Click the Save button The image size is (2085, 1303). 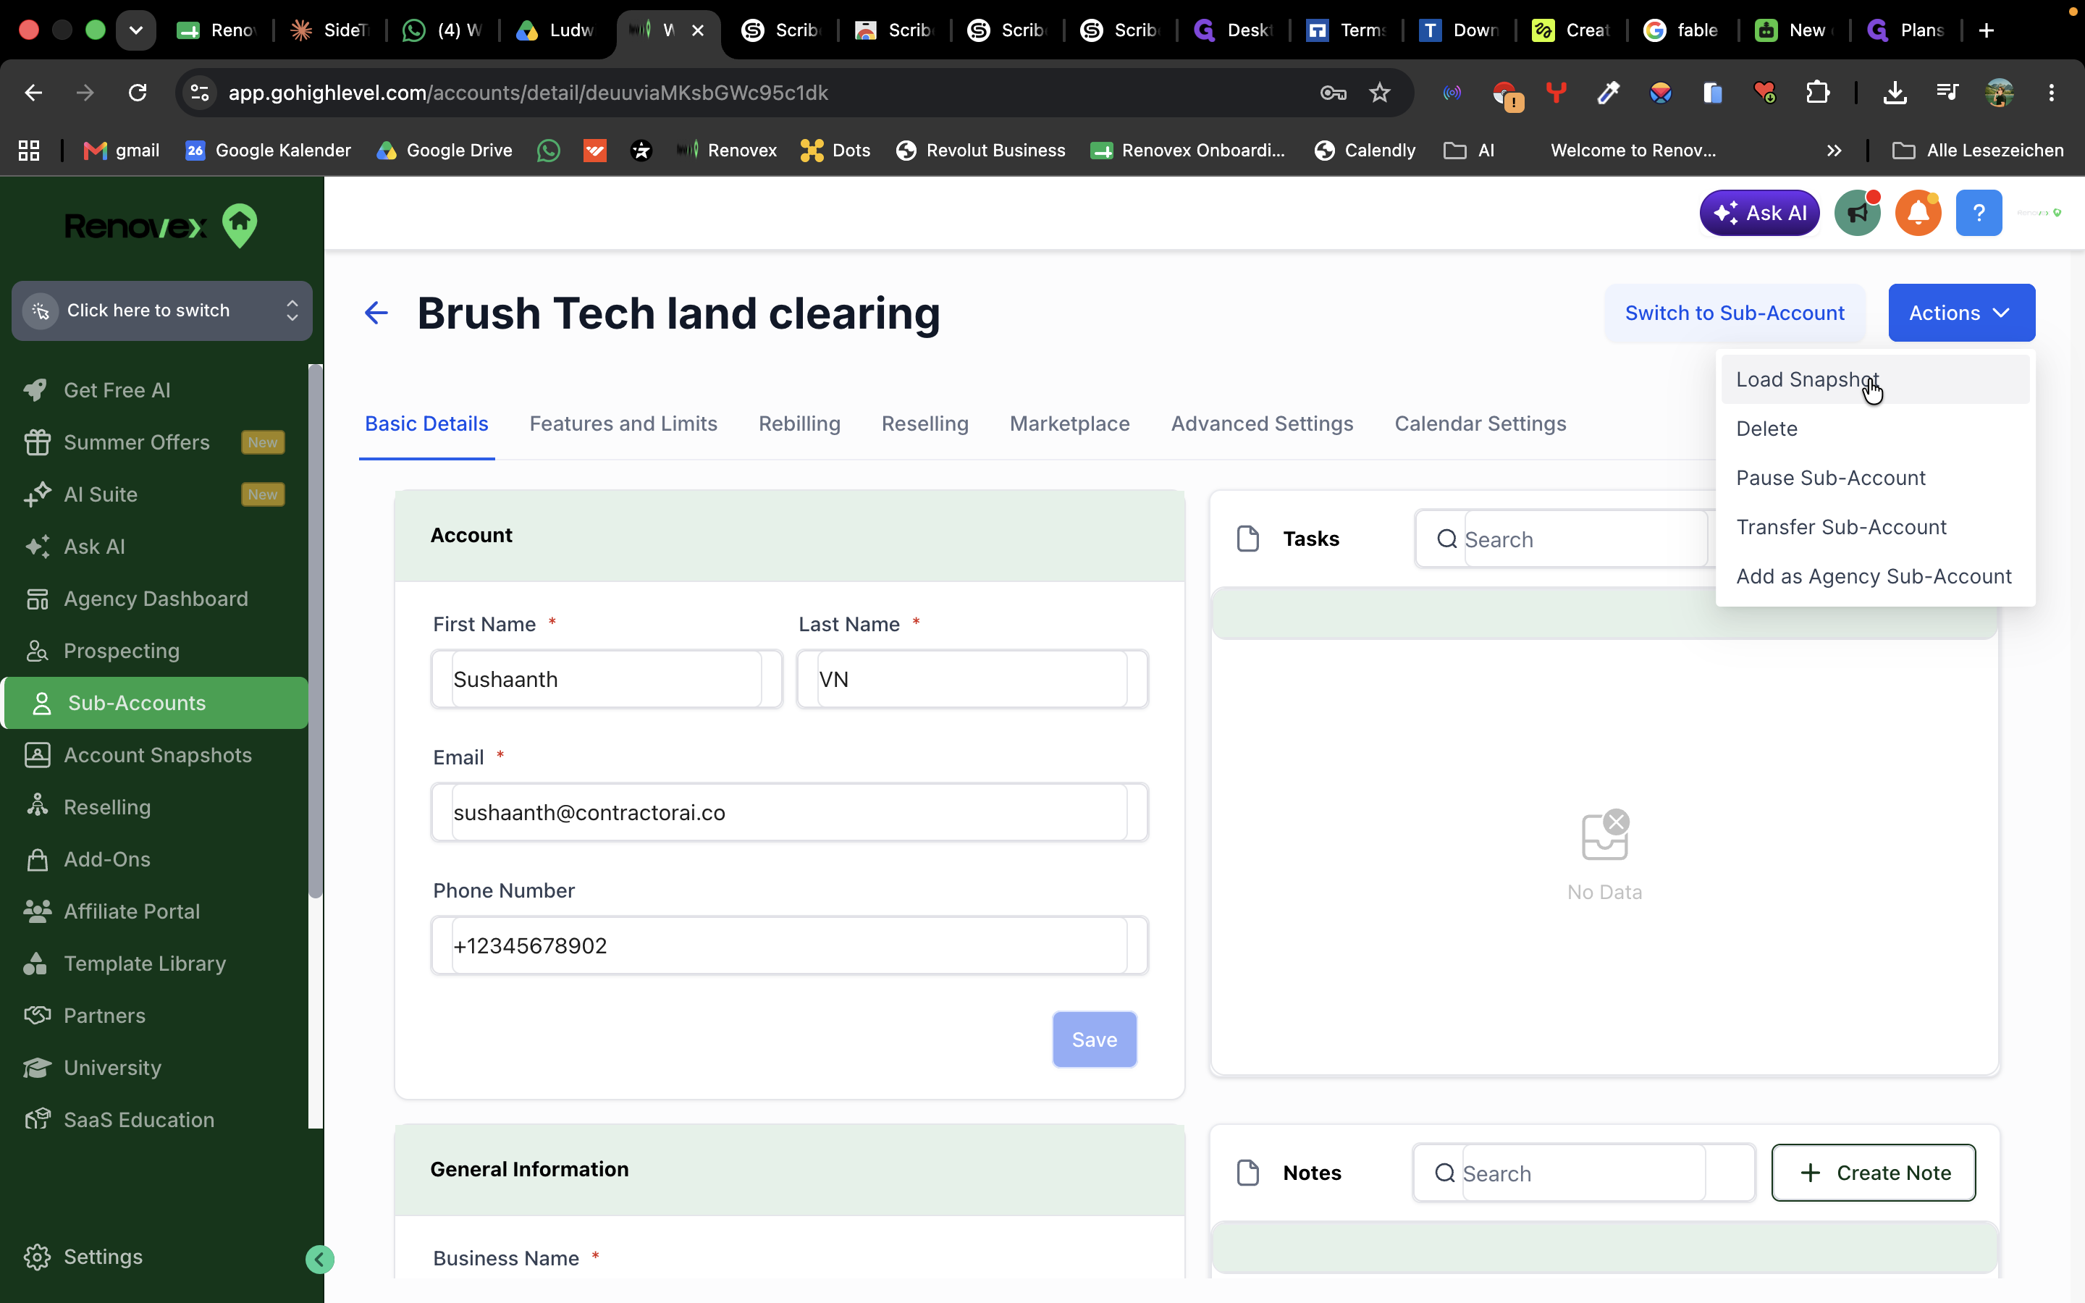point(1094,1040)
